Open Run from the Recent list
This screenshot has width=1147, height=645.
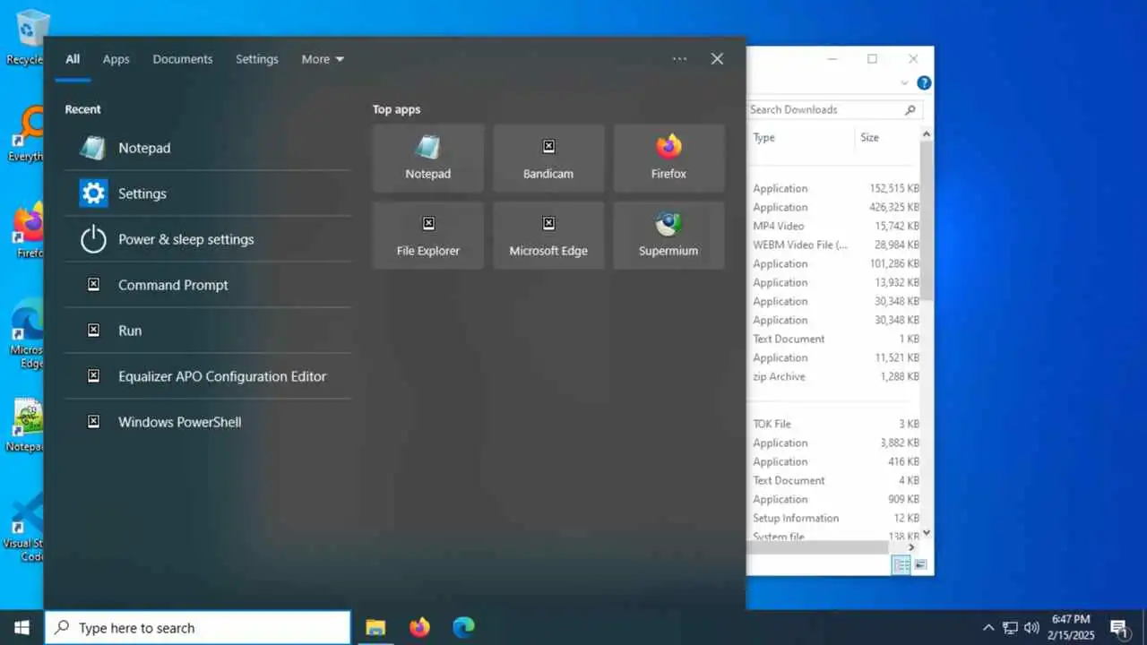tap(207, 331)
